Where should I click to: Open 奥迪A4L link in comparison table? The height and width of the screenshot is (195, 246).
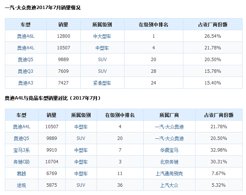coord(22,127)
